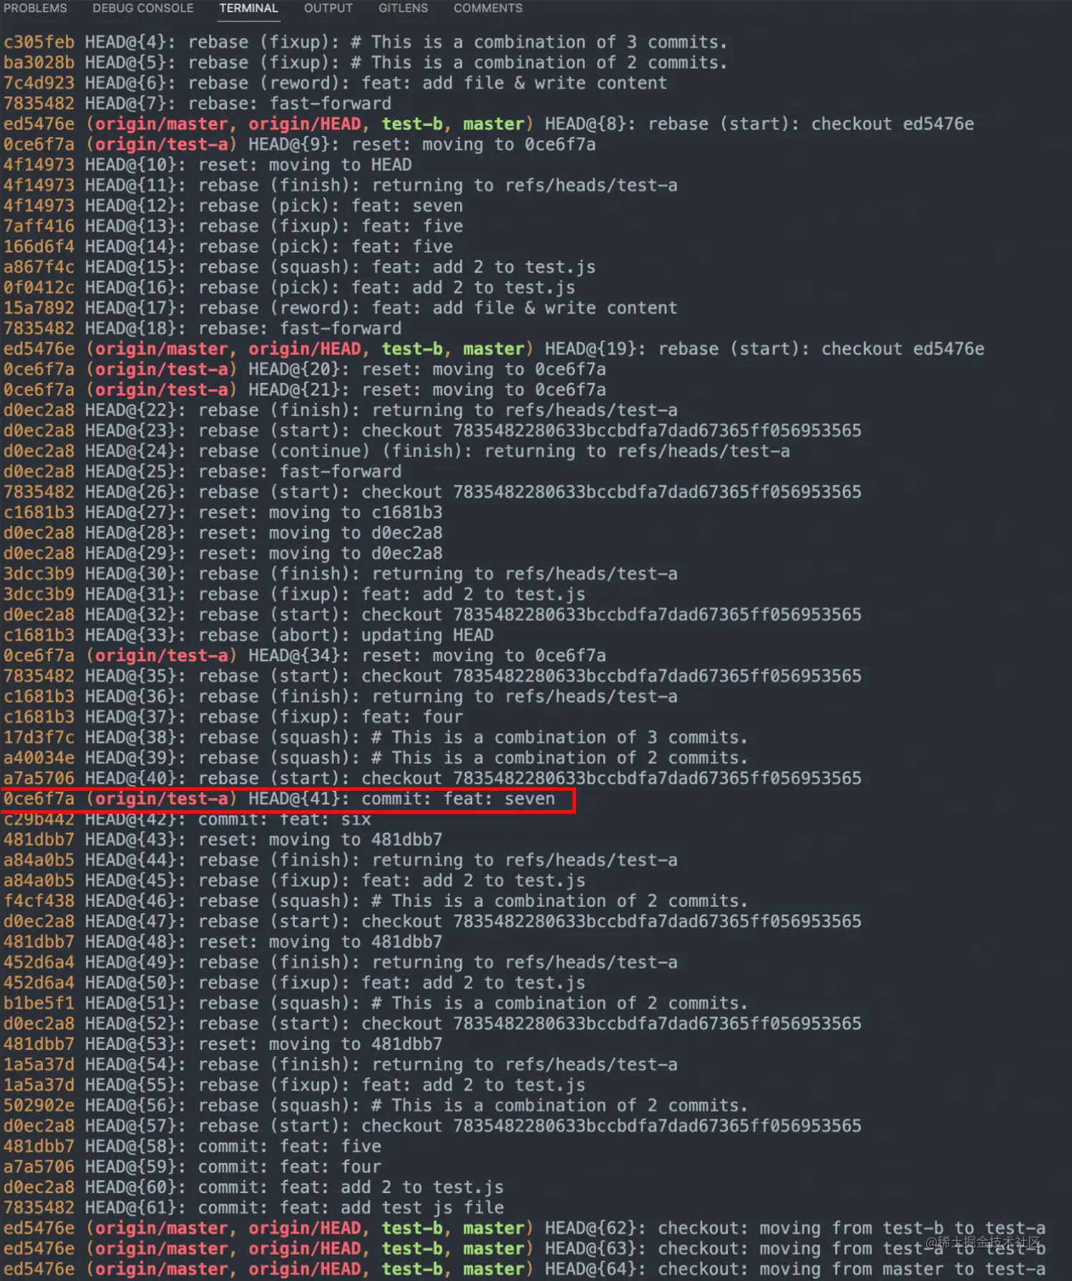Click hash ba3028b on HEAD@{5} line
Viewport: 1072px width, 1281px height.
coord(39,63)
